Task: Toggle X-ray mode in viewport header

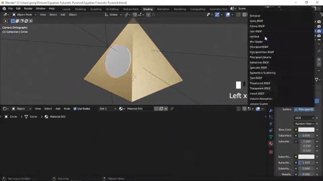Action: (238, 15)
